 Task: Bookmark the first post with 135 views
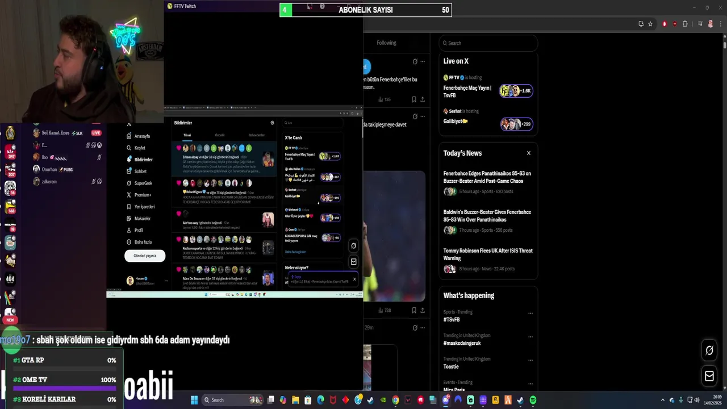pos(414,99)
